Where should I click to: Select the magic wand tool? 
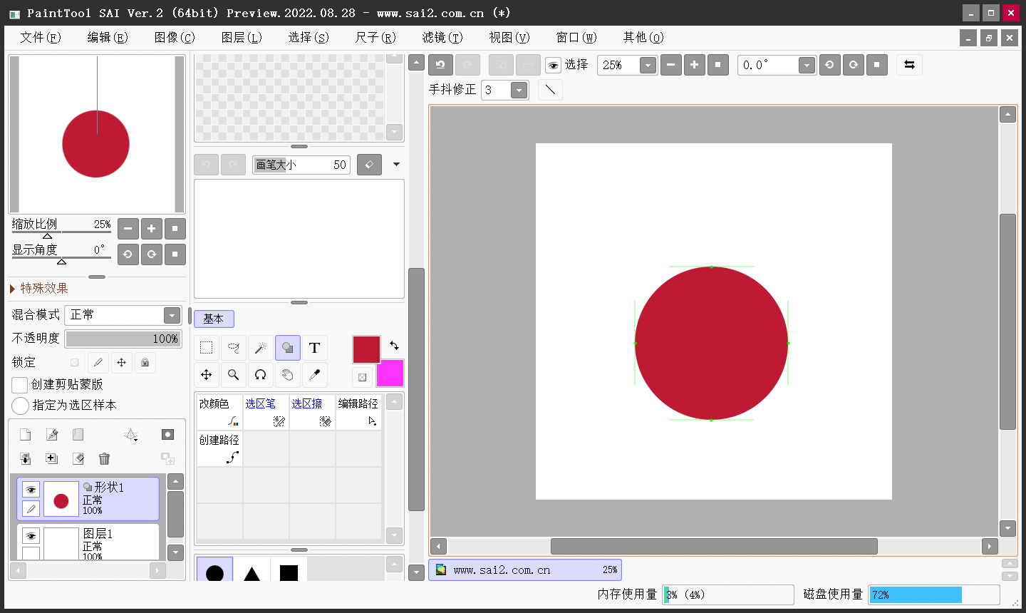(x=261, y=348)
